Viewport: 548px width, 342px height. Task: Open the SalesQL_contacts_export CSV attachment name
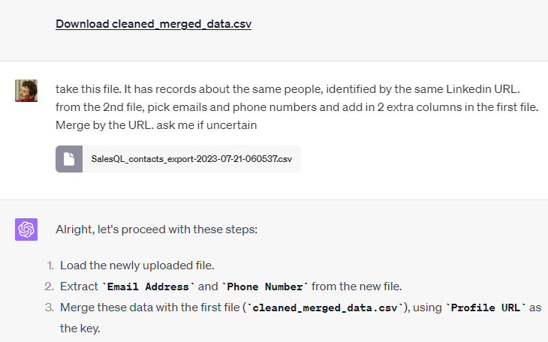(191, 159)
